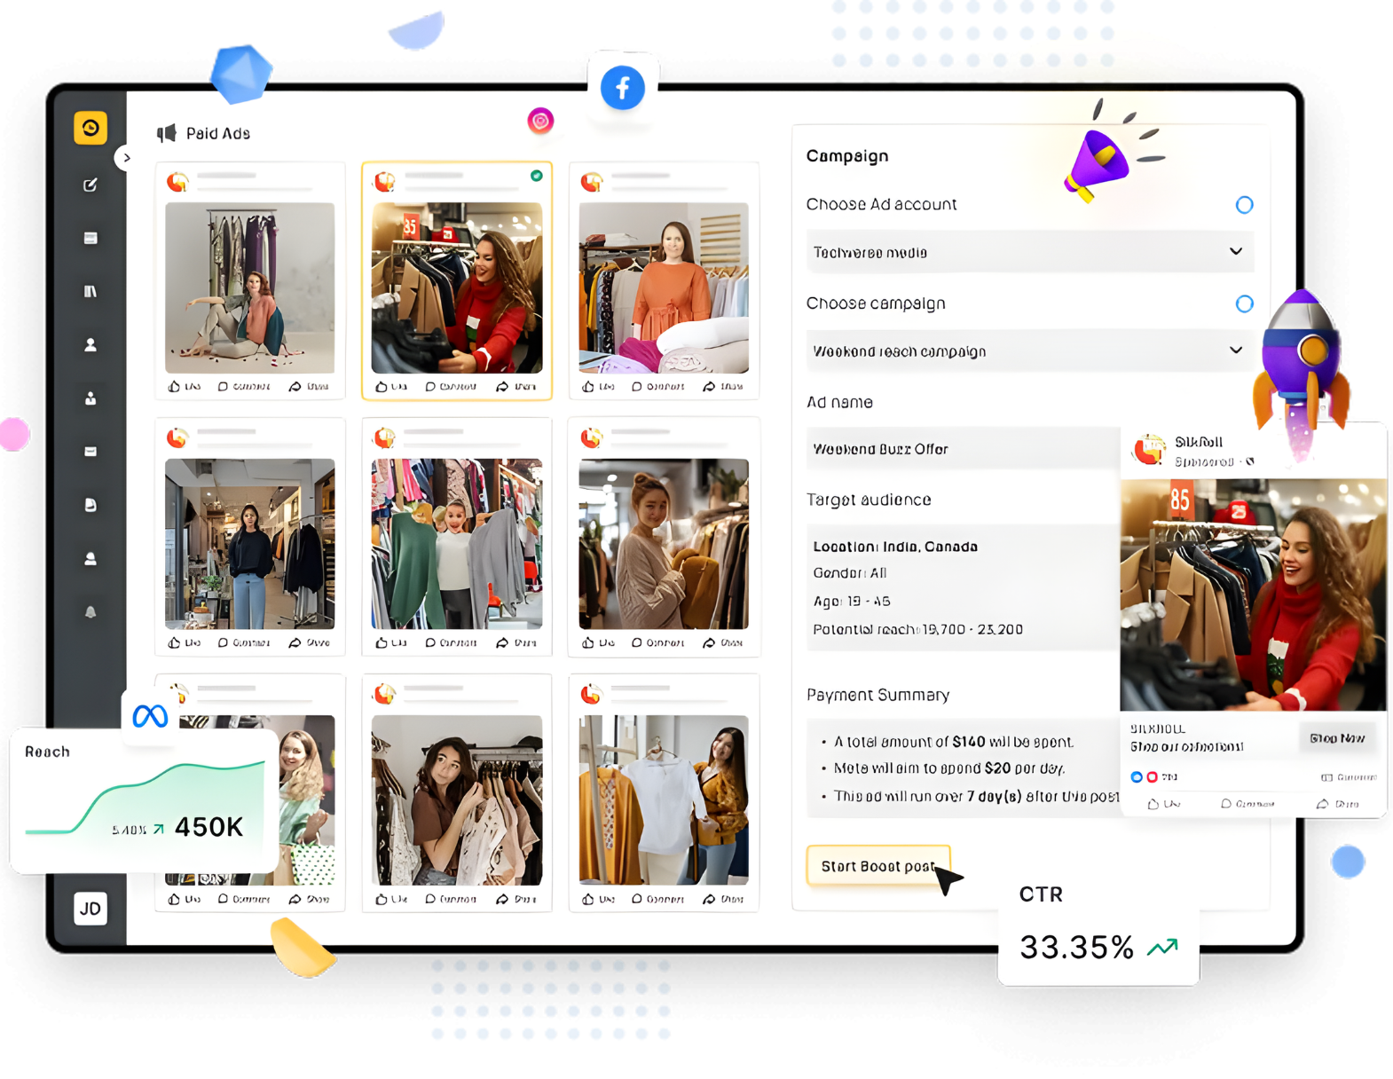
Task: Click the yellow logo icon in sidebar
Action: [x=91, y=129]
